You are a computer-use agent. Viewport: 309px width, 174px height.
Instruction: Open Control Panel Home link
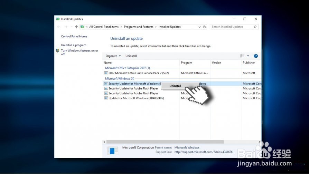[74, 36]
